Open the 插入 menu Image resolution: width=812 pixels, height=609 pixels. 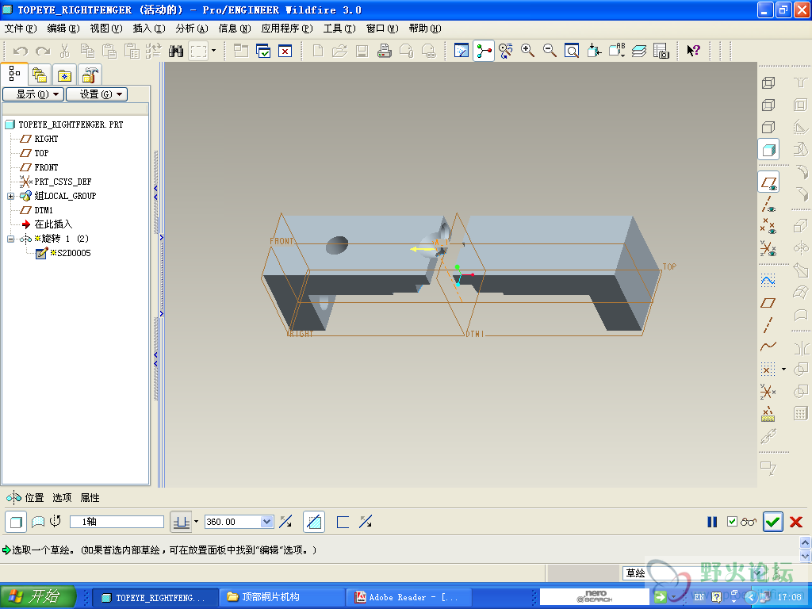pos(149,29)
